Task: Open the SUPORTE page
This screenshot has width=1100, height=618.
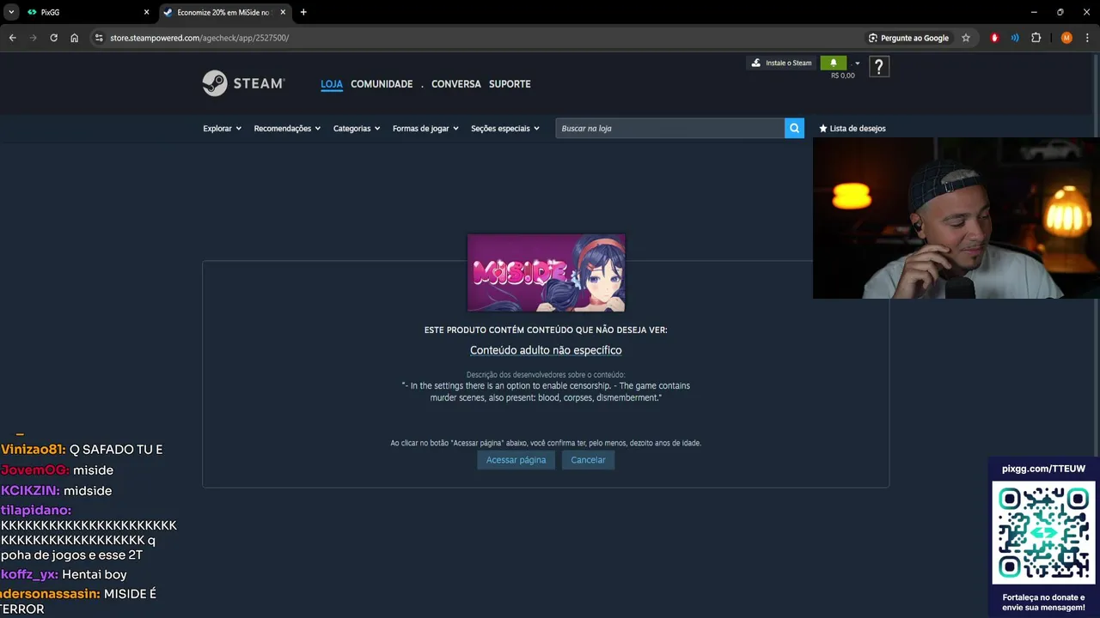Action: (510, 84)
